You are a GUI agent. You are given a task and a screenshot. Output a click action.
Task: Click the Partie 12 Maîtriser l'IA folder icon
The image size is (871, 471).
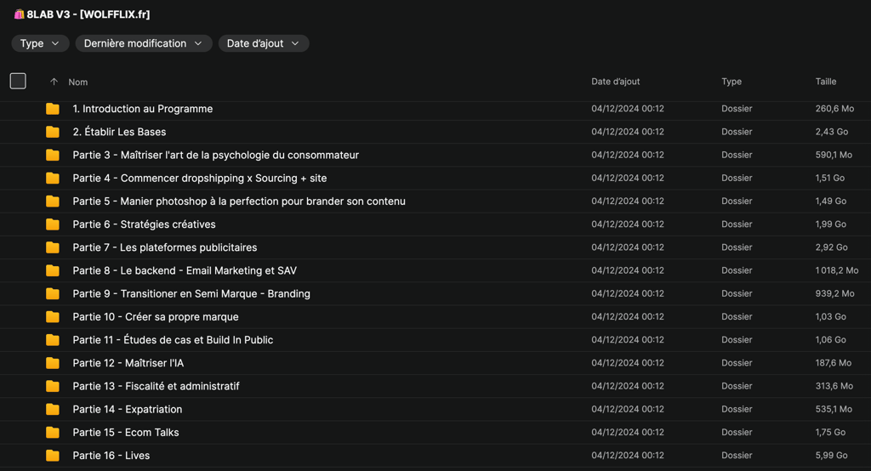tap(53, 363)
